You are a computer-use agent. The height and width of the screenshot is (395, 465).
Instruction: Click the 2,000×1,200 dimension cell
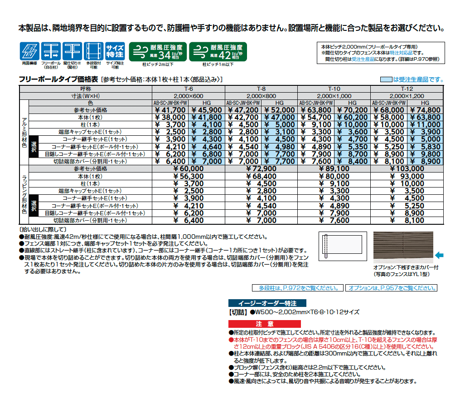[x=407, y=96]
